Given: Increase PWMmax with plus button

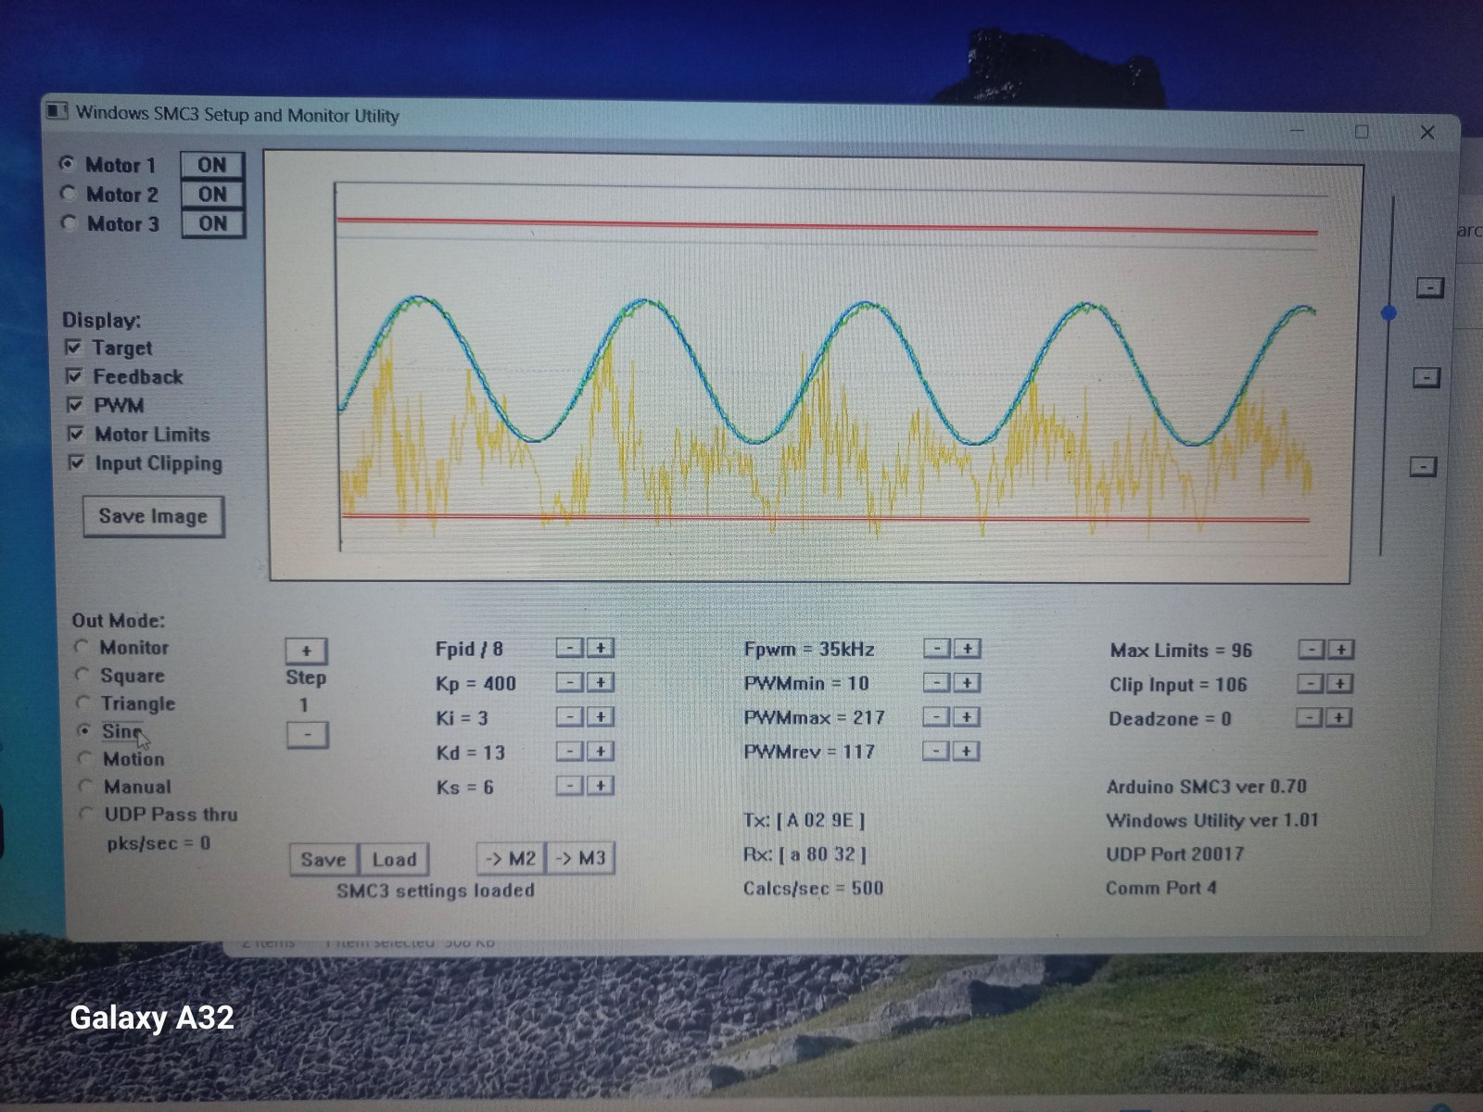Looking at the screenshot, I should click(x=966, y=716).
